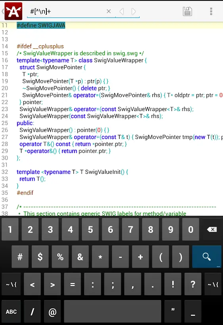Tap the minus key

coord(120,257)
